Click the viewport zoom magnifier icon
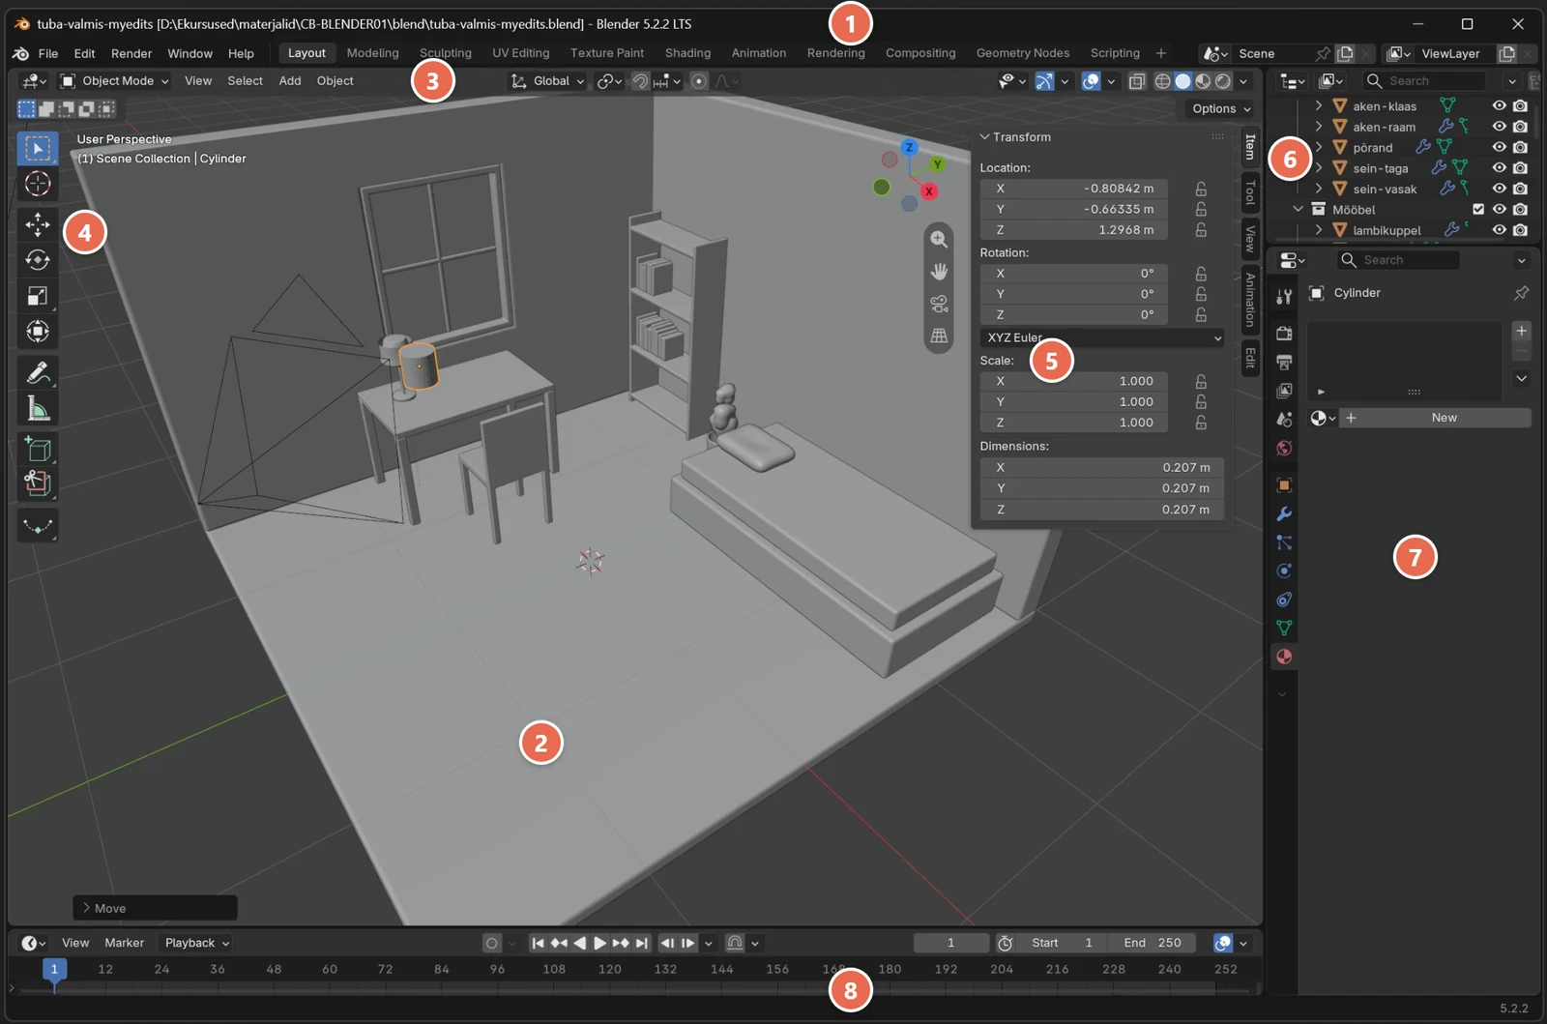Image resolution: width=1547 pixels, height=1024 pixels. coord(939,239)
